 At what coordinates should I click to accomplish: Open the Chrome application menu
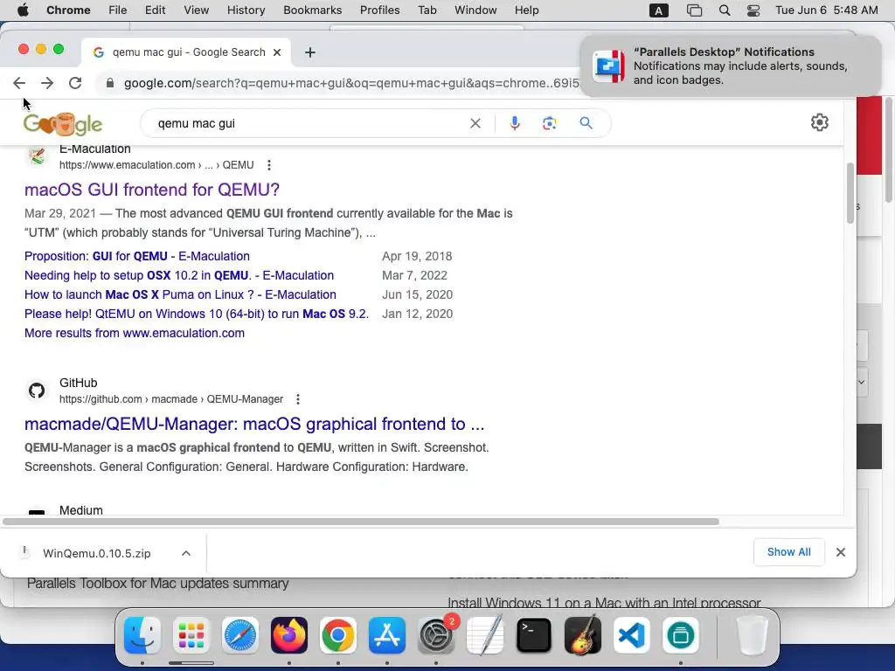68,10
